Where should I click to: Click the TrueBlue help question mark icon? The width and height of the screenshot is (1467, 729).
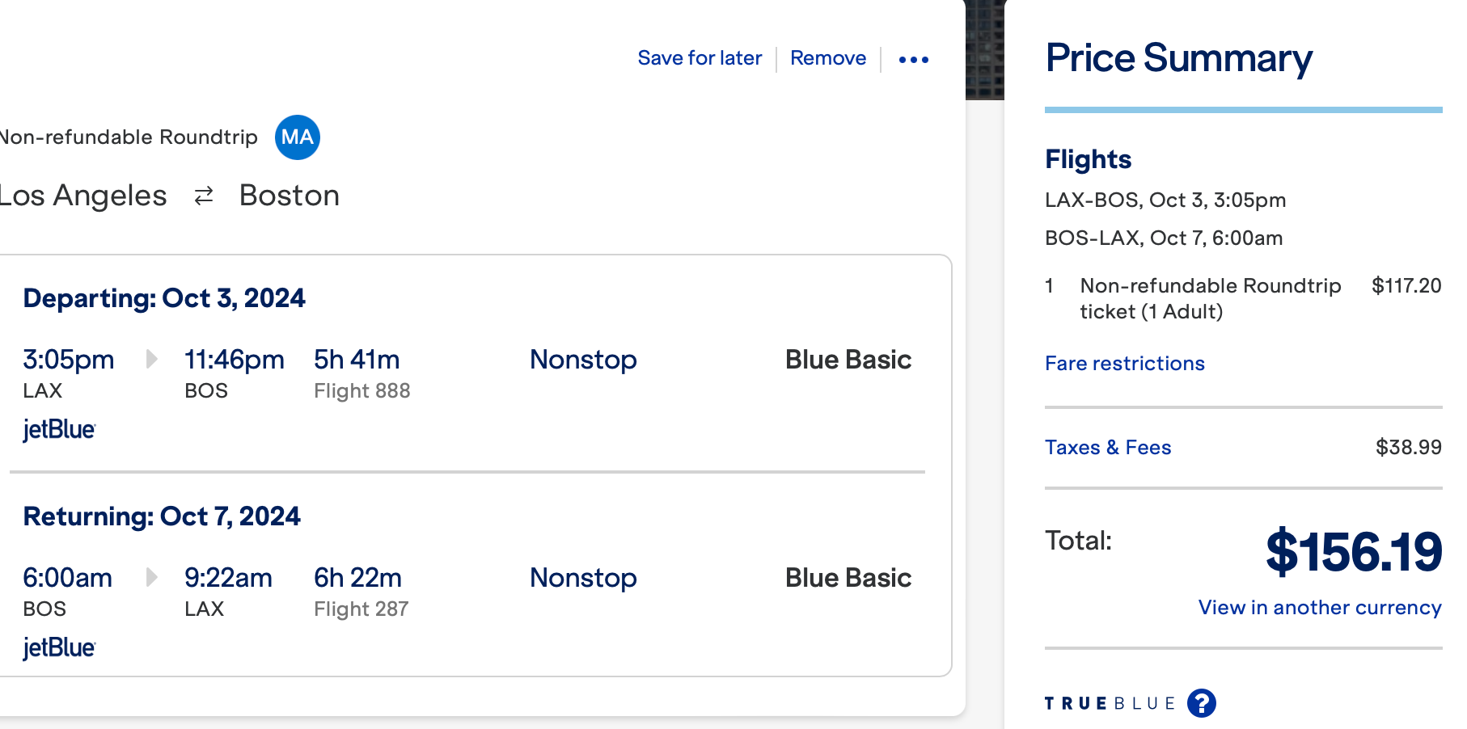pyautogui.click(x=1202, y=703)
